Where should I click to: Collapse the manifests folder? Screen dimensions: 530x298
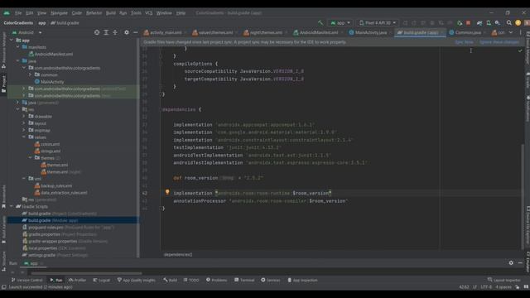coord(18,47)
